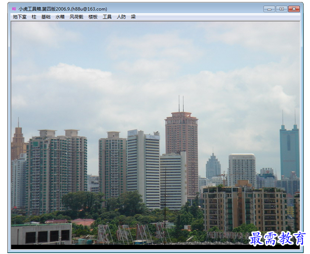Open the 工具 menu
310x254 pixels.
click(107, 17)
